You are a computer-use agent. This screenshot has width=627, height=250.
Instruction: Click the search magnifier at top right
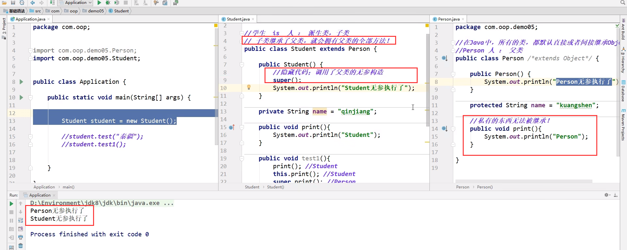[x=622, y=3]
